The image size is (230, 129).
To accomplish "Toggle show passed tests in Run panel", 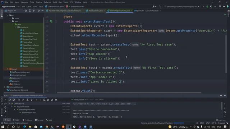I will pyautogui.click(x=10, y=100).
